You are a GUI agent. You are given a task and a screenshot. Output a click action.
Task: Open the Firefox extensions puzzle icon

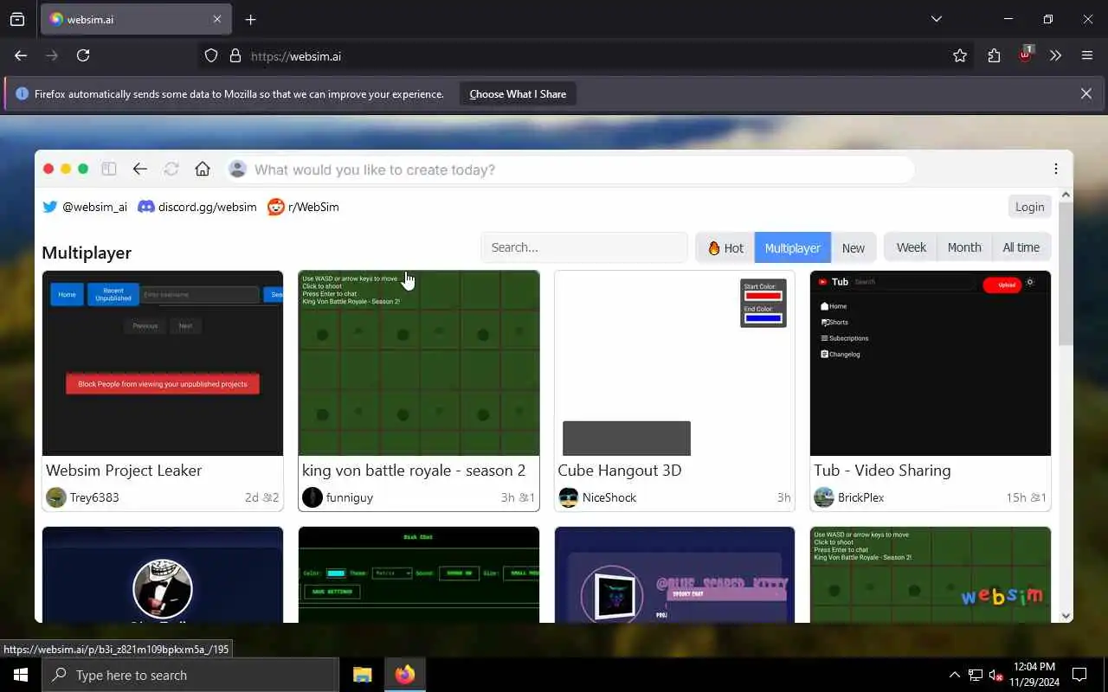(994, 55)
